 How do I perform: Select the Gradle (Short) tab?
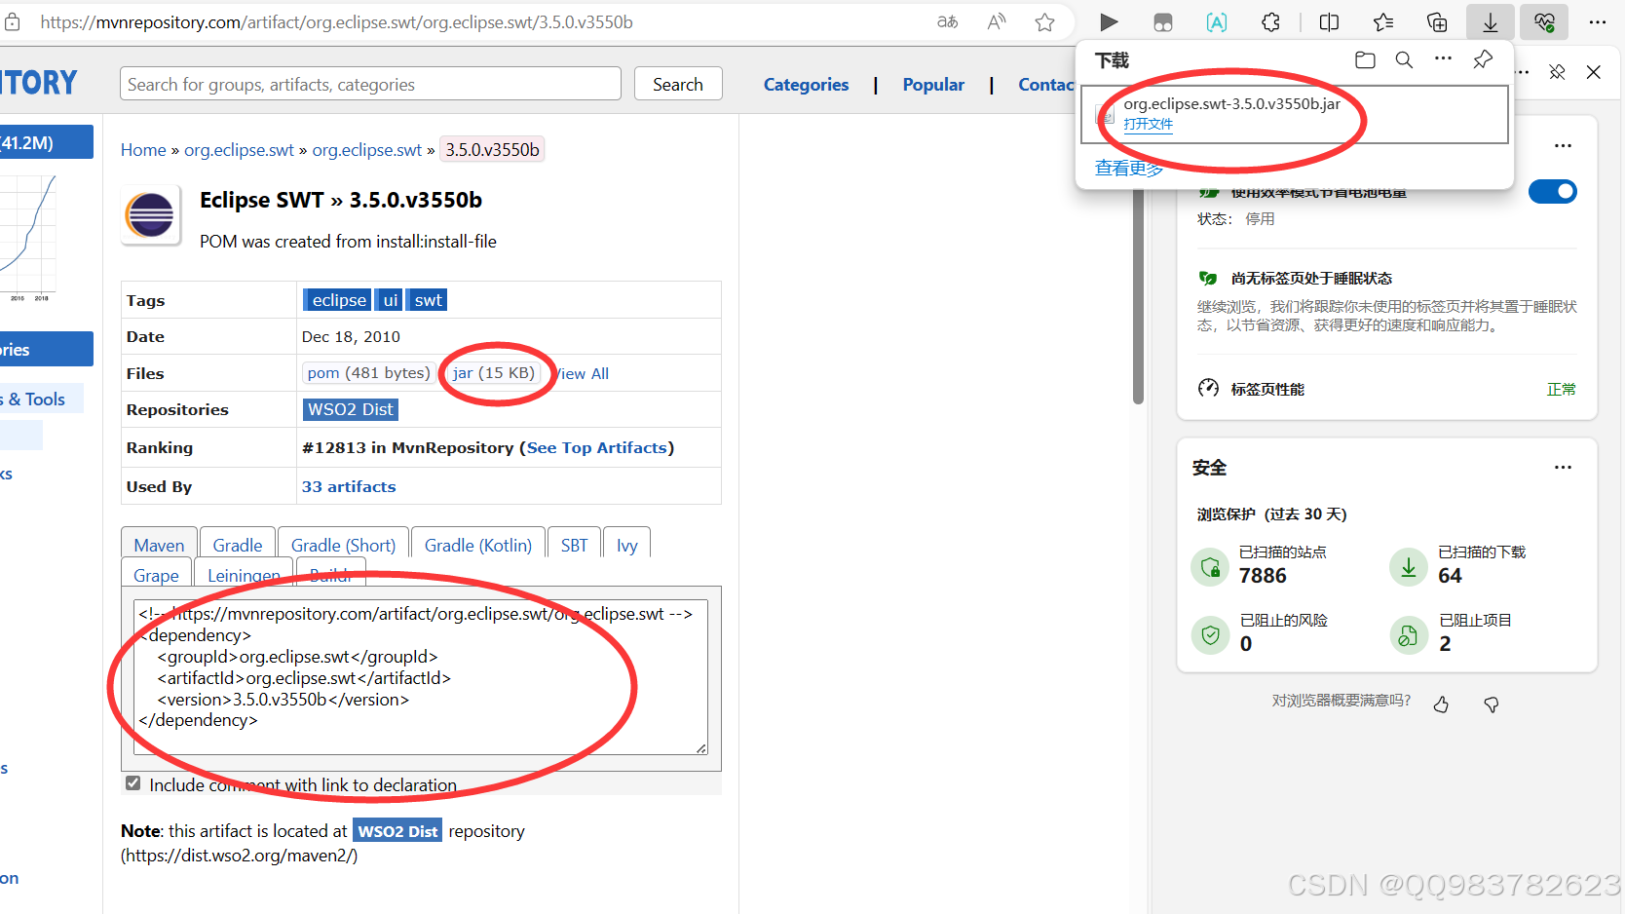[343, 545]
